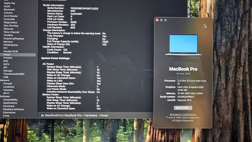252x142 pixels.
Task: Collapse the Software category
Action: (5, 96)
